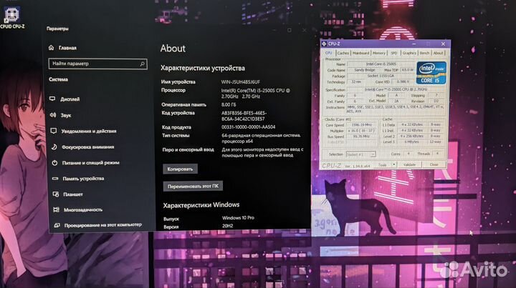Click the Validate button in CPU-Z
The image size is (516, 288).
[409, 164]
